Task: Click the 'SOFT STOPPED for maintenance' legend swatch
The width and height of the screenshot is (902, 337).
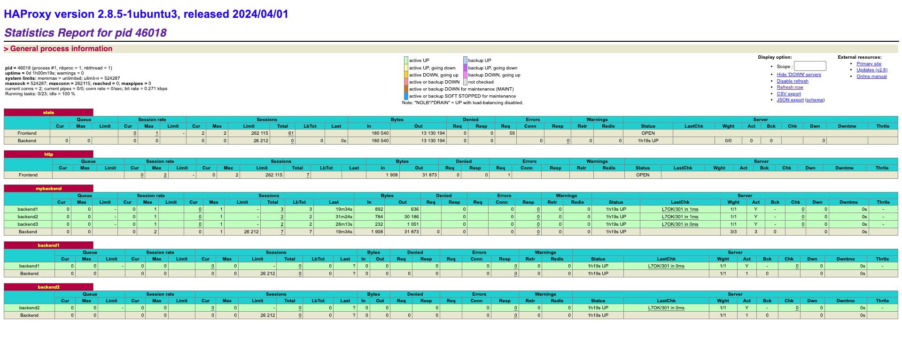Action: (x=406, y=96)
